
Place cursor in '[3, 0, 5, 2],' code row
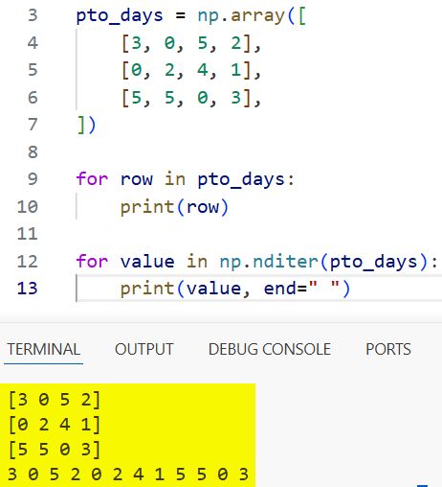click(191, 43)
